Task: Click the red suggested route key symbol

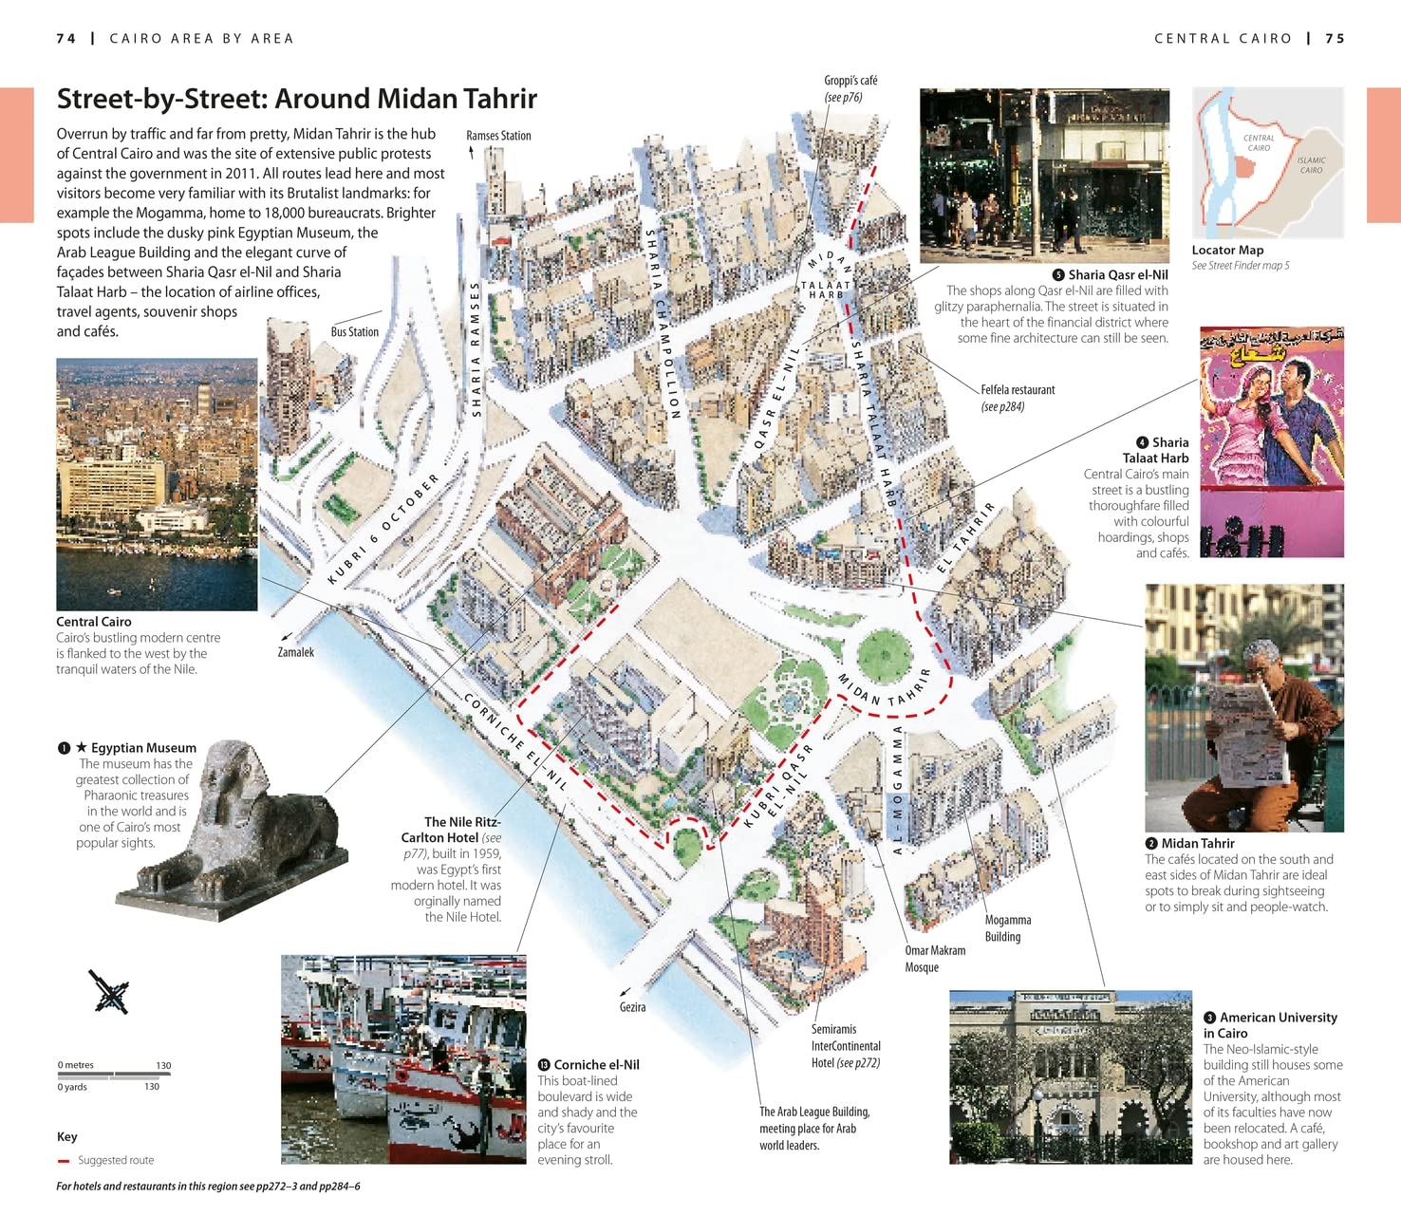Action: click(x=64, y=1161)
